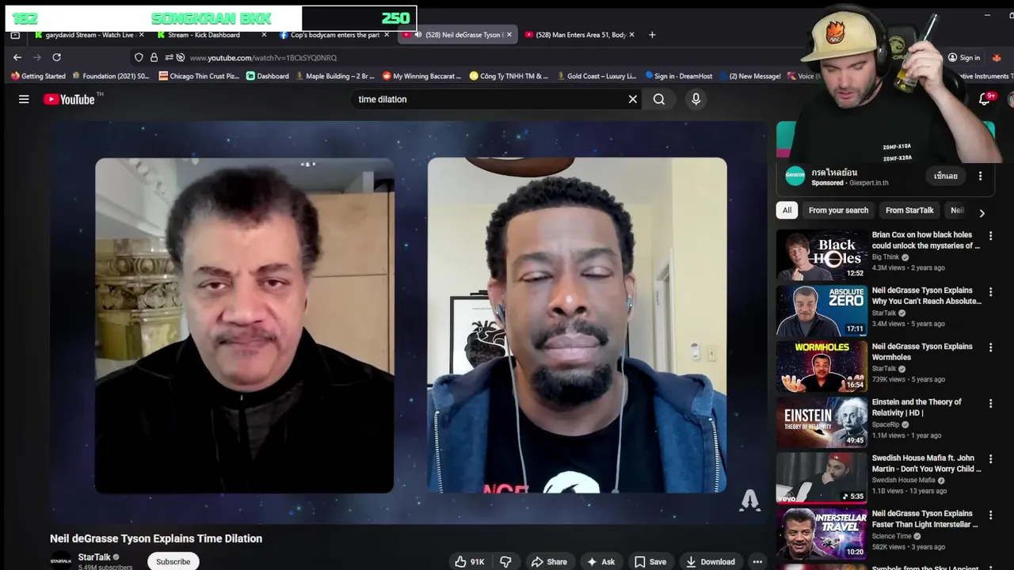Screen dimensions: 1014x570
Task: Click the Share button
Action: 549,561
